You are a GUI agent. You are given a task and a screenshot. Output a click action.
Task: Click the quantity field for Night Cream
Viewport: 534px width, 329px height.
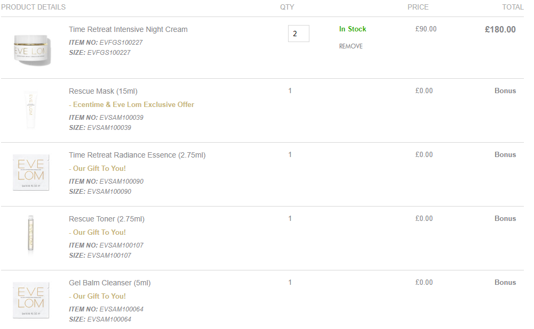299,34
